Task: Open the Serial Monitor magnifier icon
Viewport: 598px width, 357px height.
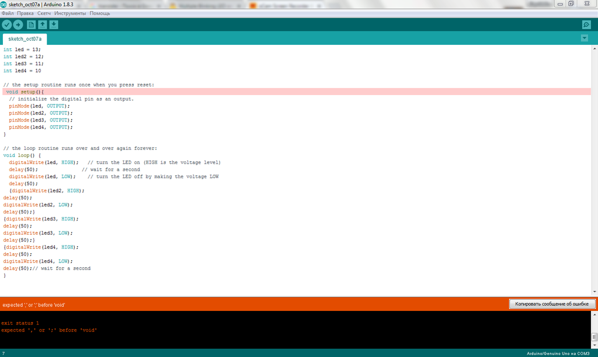Action: coord(586,24)
